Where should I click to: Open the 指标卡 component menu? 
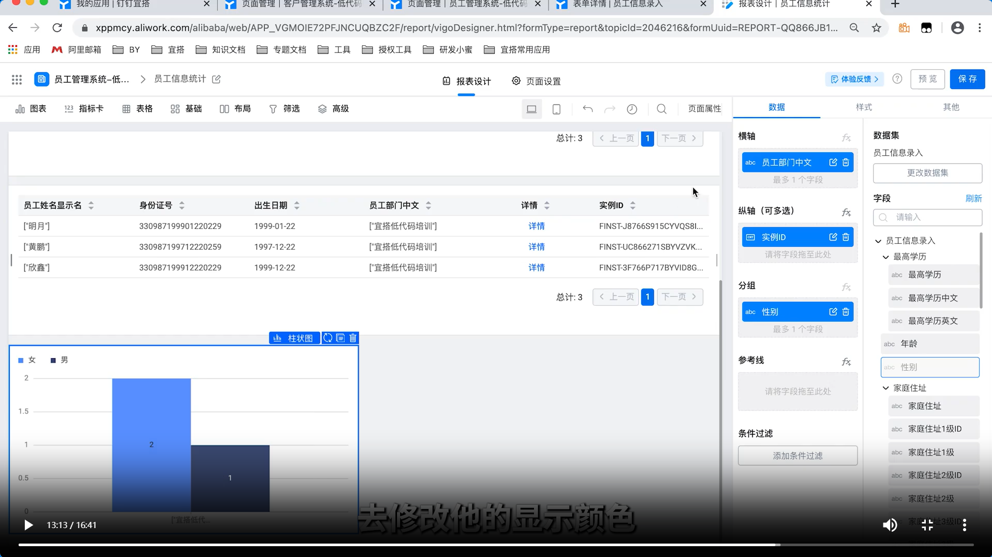click(84, 109)
